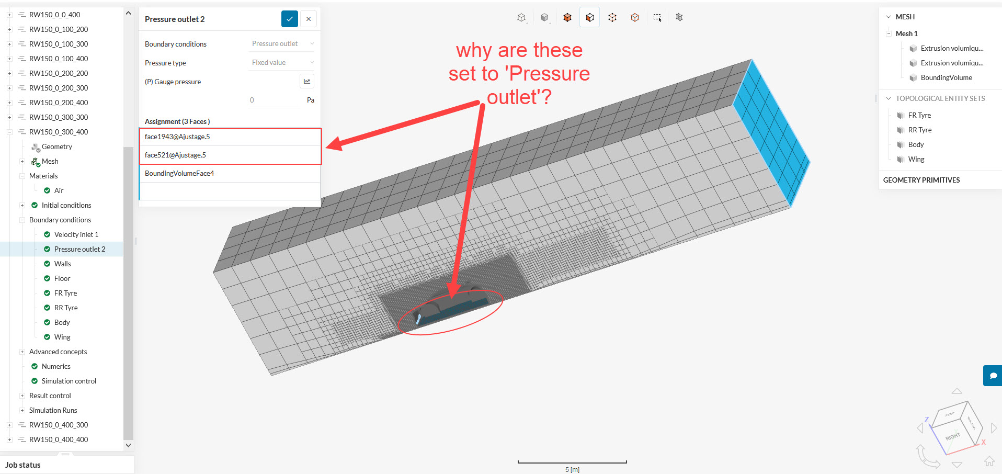This screenshot has height=474, width=1002.
Task: Click the right arrow beside orientation cube
Action: pos(994,428)
